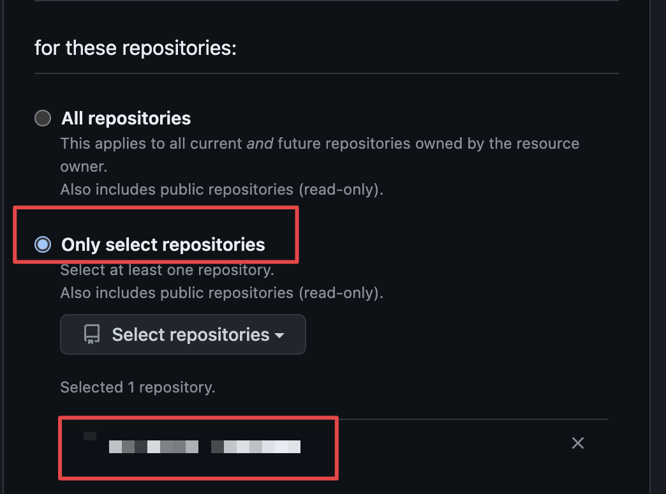Click the read-only note under Only select repositories

point(222,293)
